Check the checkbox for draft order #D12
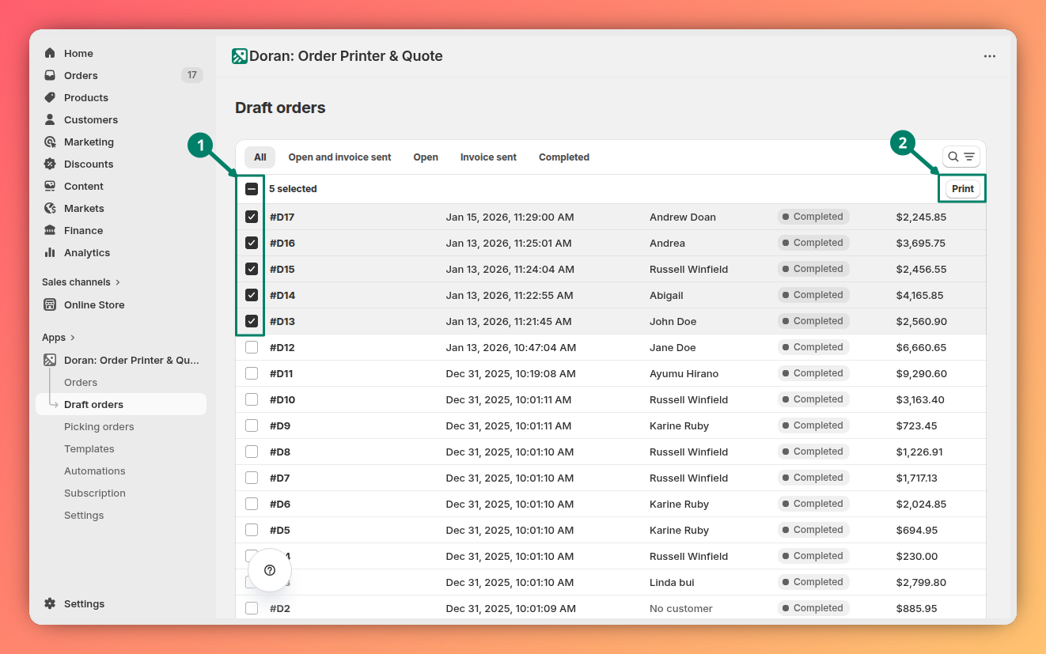This screenshot has height=654, width=1046. (251, 347)
